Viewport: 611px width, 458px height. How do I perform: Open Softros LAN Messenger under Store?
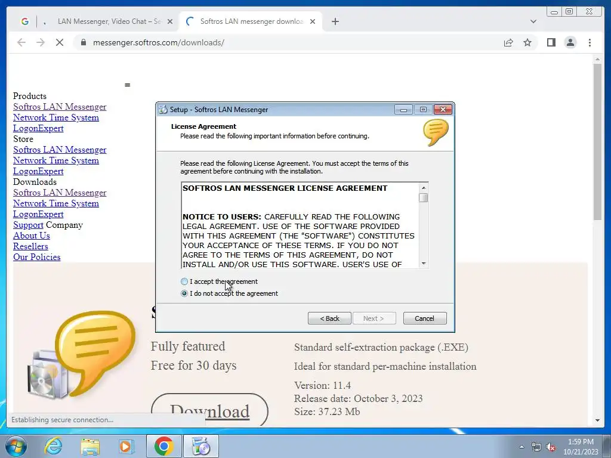tap(60, 150)
